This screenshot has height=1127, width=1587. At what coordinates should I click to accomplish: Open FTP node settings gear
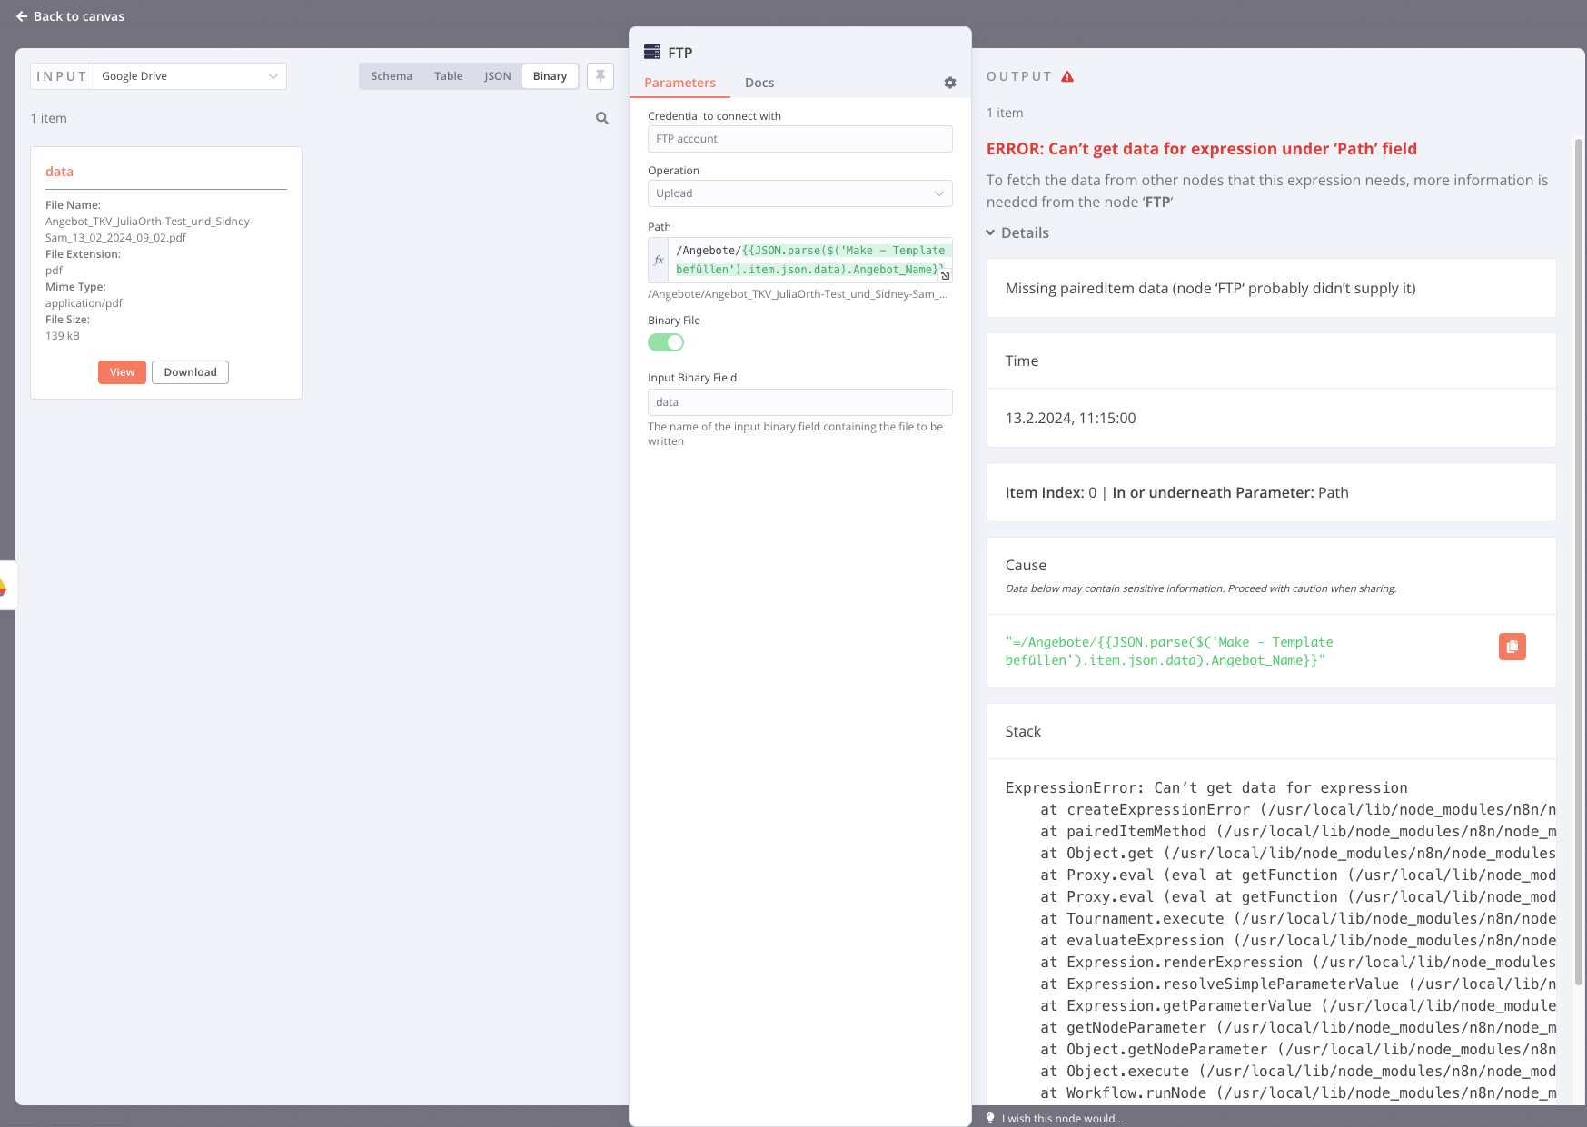pyautogui.click(x=949, y=83)
